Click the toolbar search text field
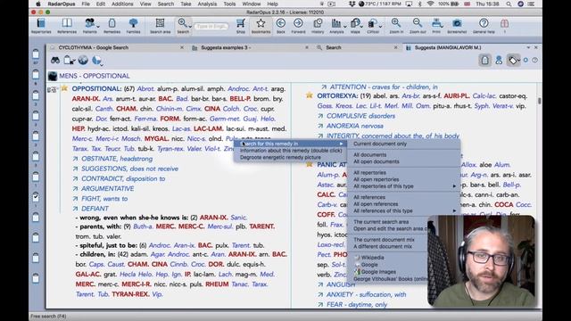Viewport: 571px width, 321px height. click(211, 26)
